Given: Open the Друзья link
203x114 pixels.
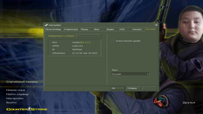Looking at the screenshot, I should tap(189, 103).
